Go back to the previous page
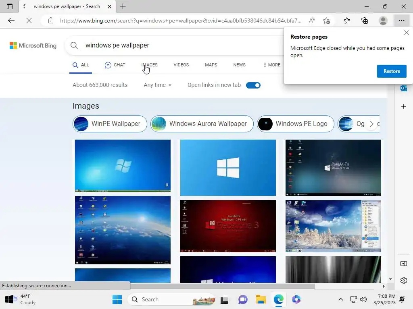Viewport: 413px width, 309px height. (11, 21)
